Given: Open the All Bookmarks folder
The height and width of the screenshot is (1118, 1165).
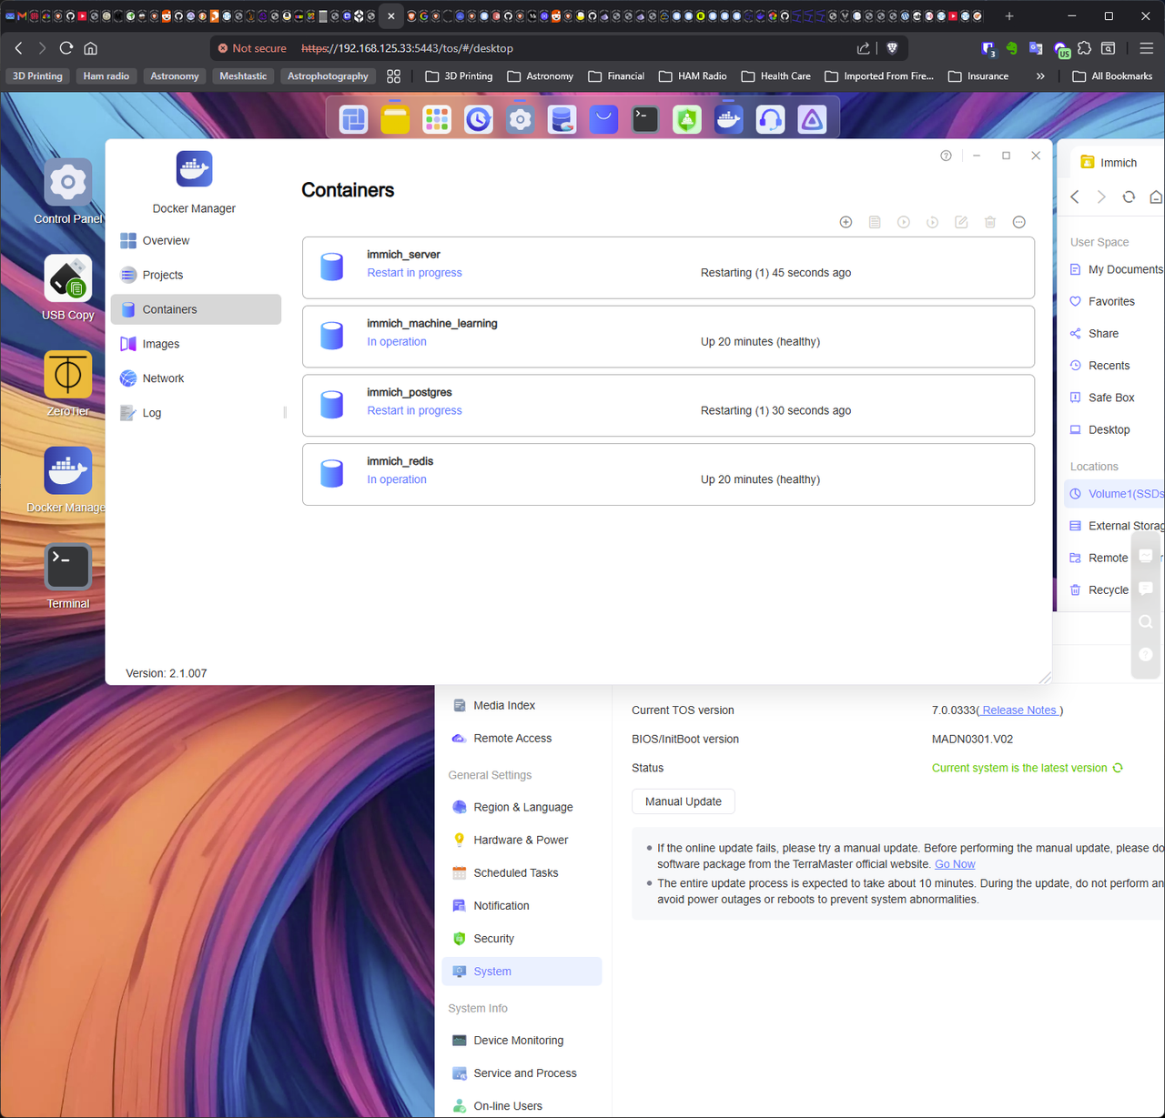Looking at the screenshot, I should tap(1112, 76).
